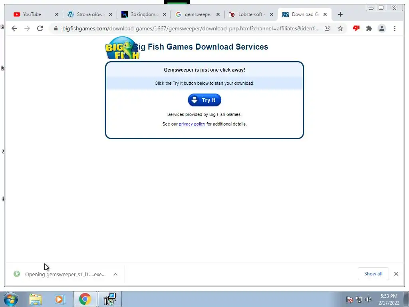Viewport: 409px width, 307px height.
Task: Click the Chrome taskbar icon
Action: pos(85,299)
